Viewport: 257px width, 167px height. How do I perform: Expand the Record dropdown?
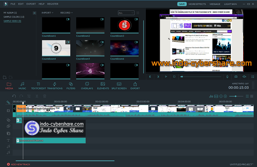click(x=66, y=13)
